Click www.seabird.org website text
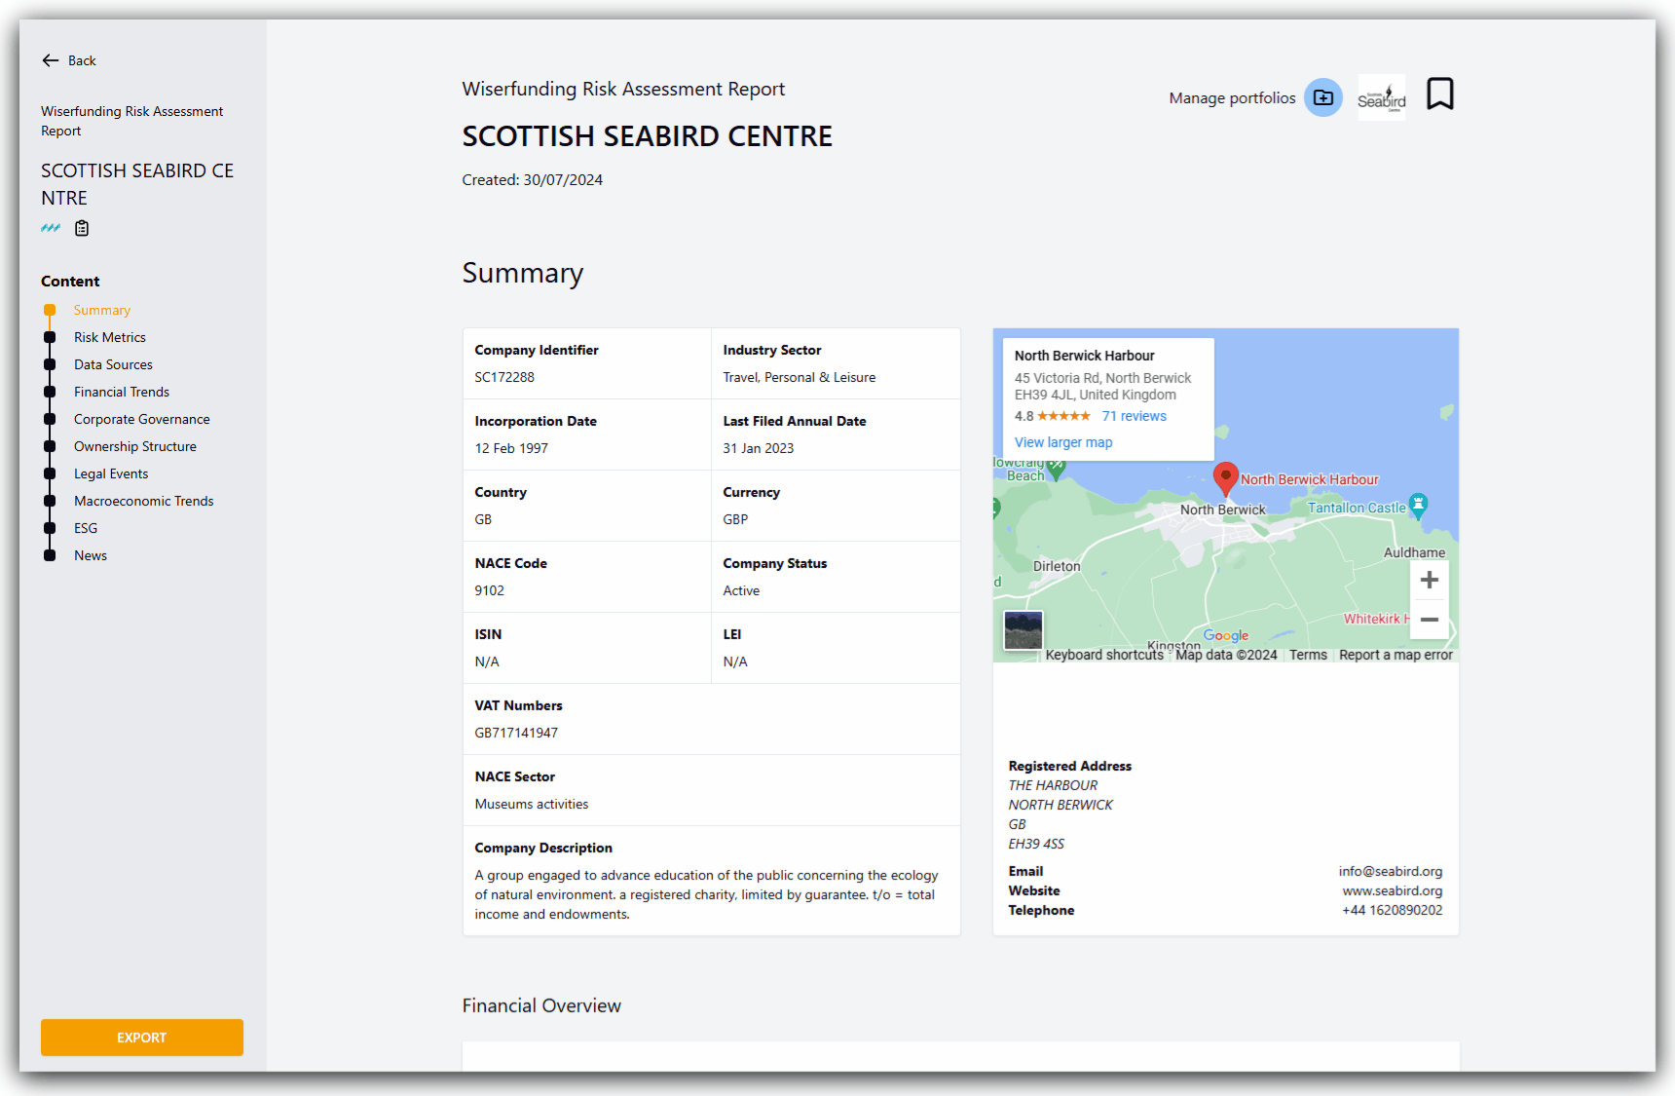The image size is (1675, 1096). click(1393, 890)
